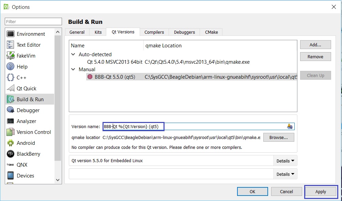The image size is (342, 201).
Task: Select the Qt Quick paper-plane icon
Action: (x=11, y=88)
